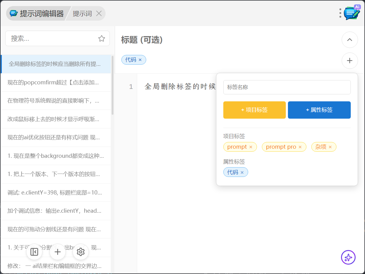Click the plus button to add tag
Screen dimensions: 365x274
[350, 61]
